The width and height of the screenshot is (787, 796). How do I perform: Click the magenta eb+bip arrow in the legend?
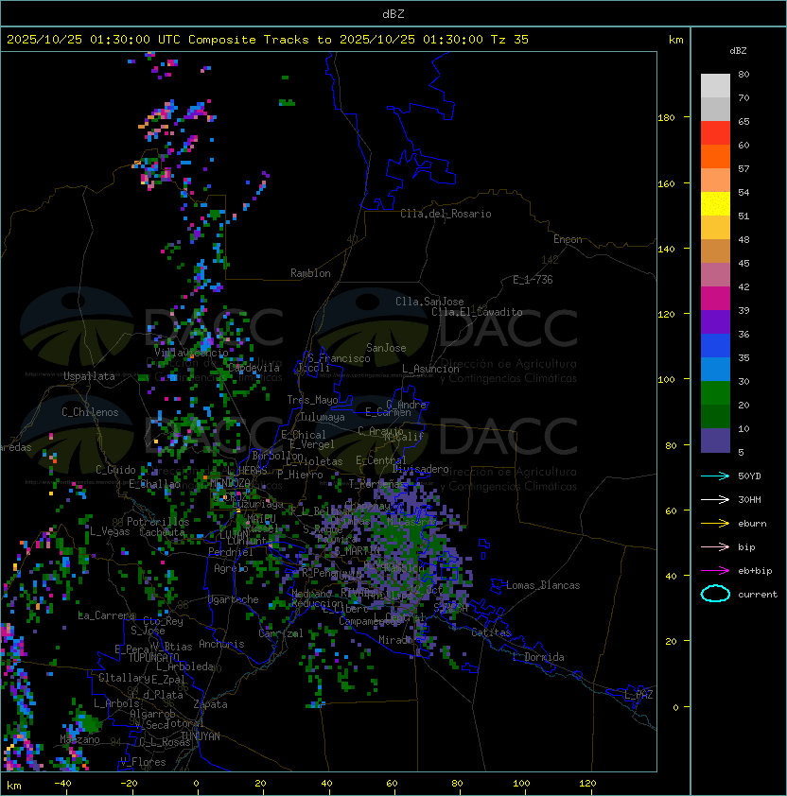(715, 571)
